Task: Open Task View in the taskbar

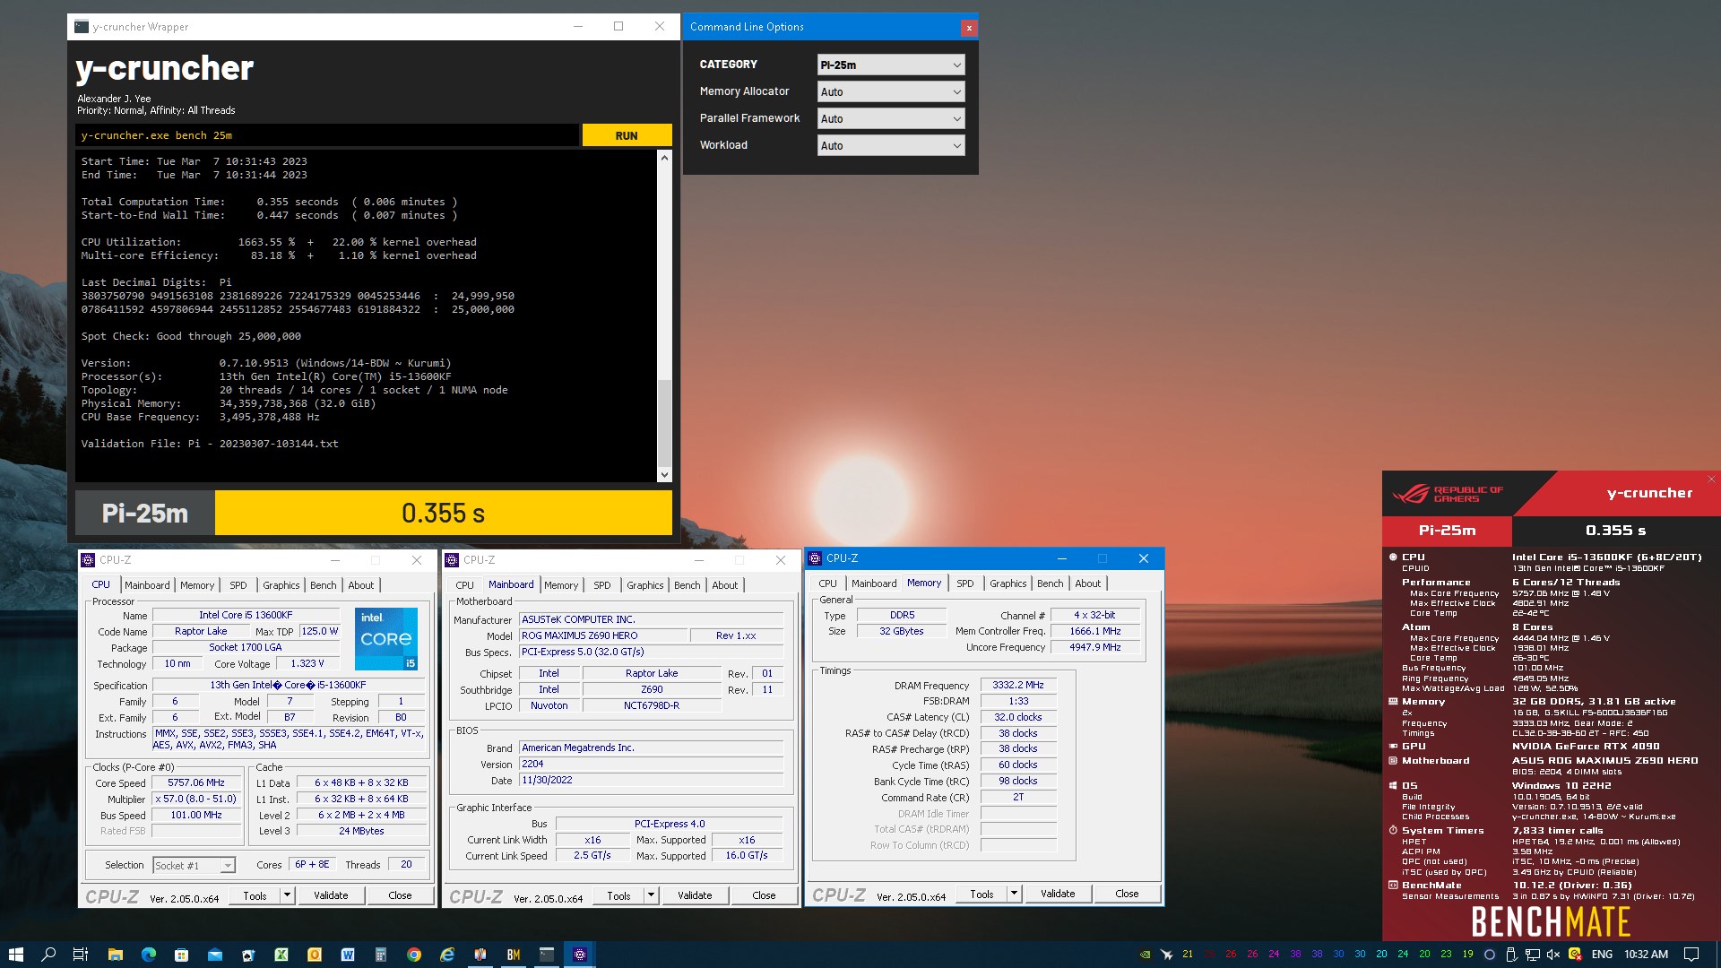Action: coord(81,955)
